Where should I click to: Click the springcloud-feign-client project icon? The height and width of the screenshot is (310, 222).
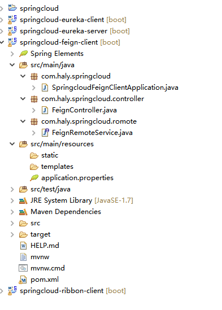coord(12,42)
